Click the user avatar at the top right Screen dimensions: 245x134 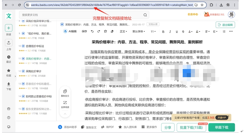coord(231,15)
